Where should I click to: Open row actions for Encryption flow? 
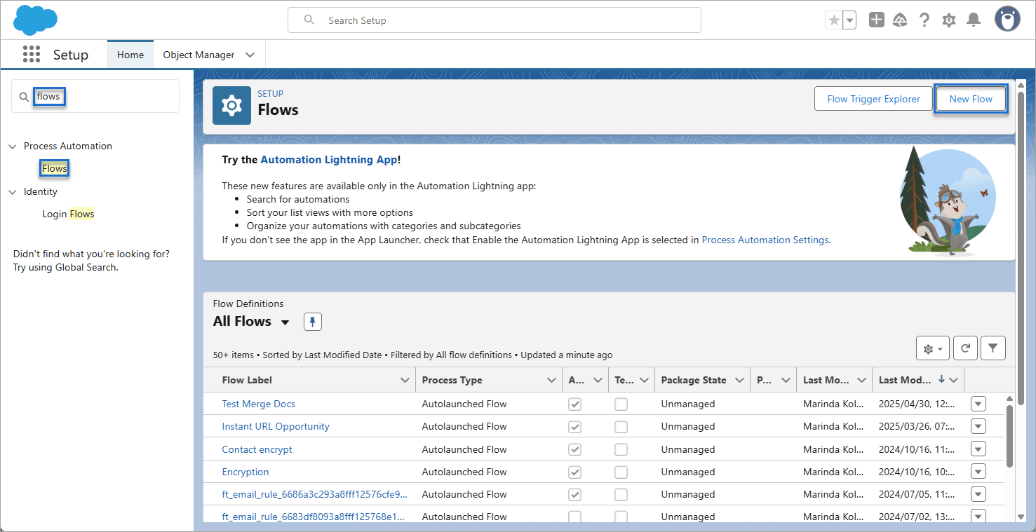pos(978,472)
